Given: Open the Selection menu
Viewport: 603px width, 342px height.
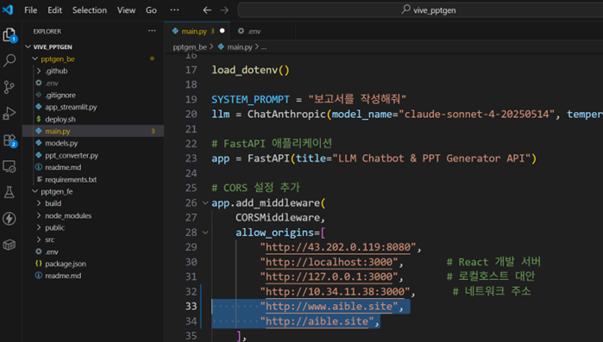Looking at the screenshot, I should (x=90, y=10).
